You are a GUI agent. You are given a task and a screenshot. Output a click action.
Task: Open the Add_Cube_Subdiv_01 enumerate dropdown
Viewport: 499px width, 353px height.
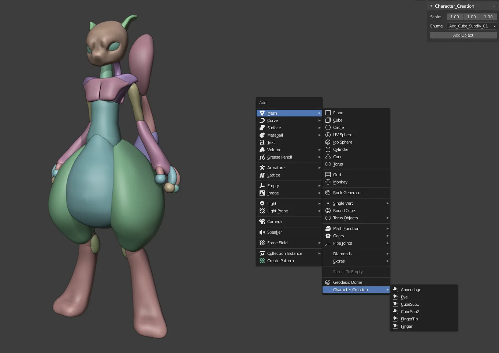tap(472, 26)
